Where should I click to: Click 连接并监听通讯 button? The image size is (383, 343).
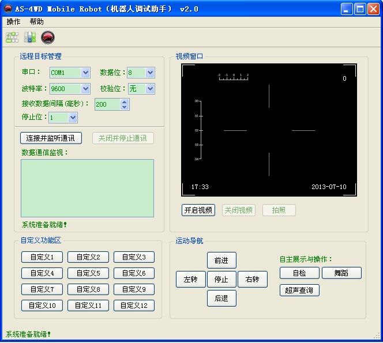[51, 138]
